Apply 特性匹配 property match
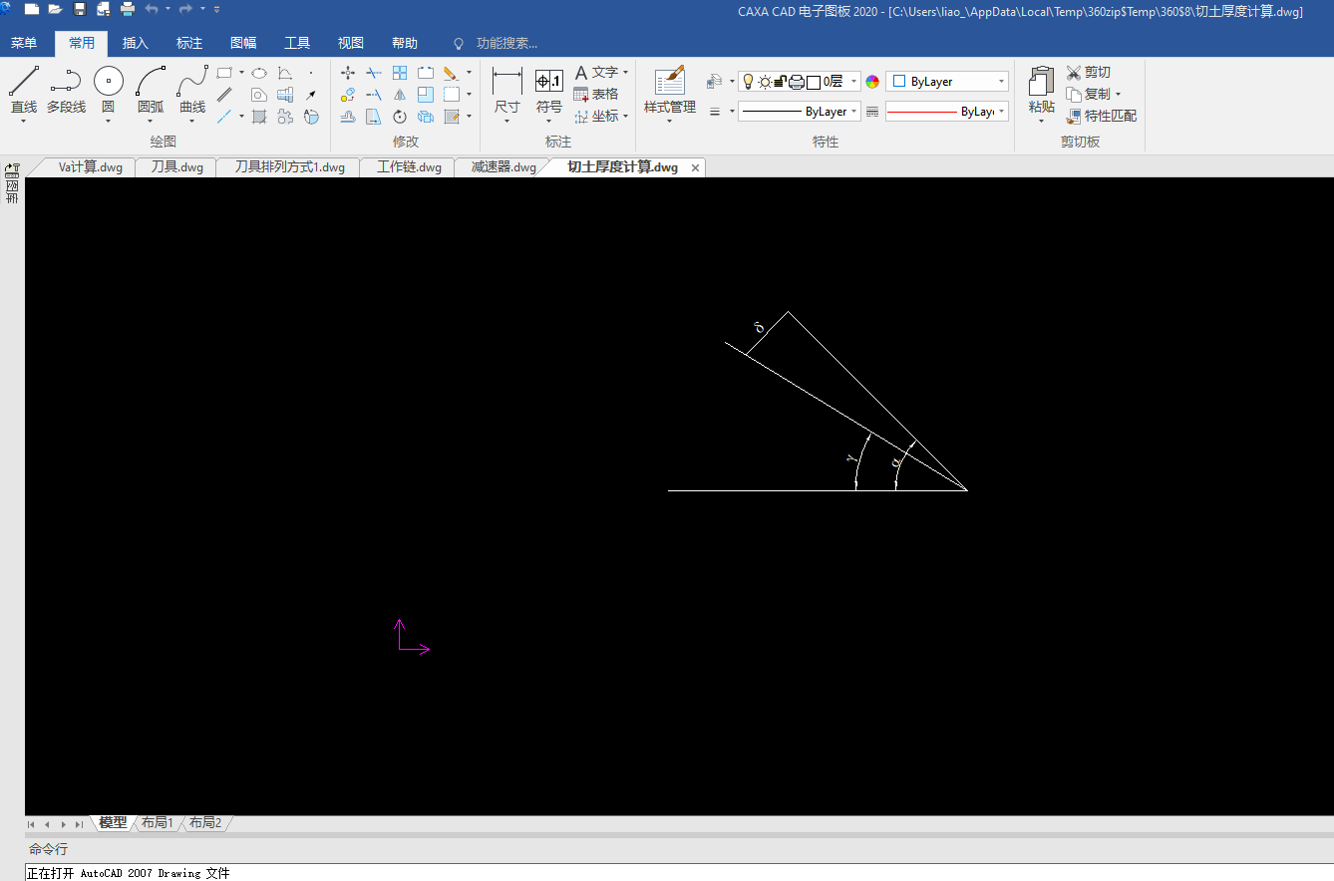Screen dimensions: 1334x881 tap(1102, 117)
